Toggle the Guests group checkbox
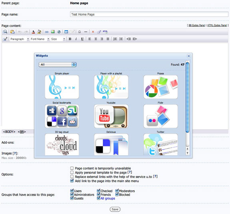This screenshot has height=214, width=230. (x=72, y=198)
